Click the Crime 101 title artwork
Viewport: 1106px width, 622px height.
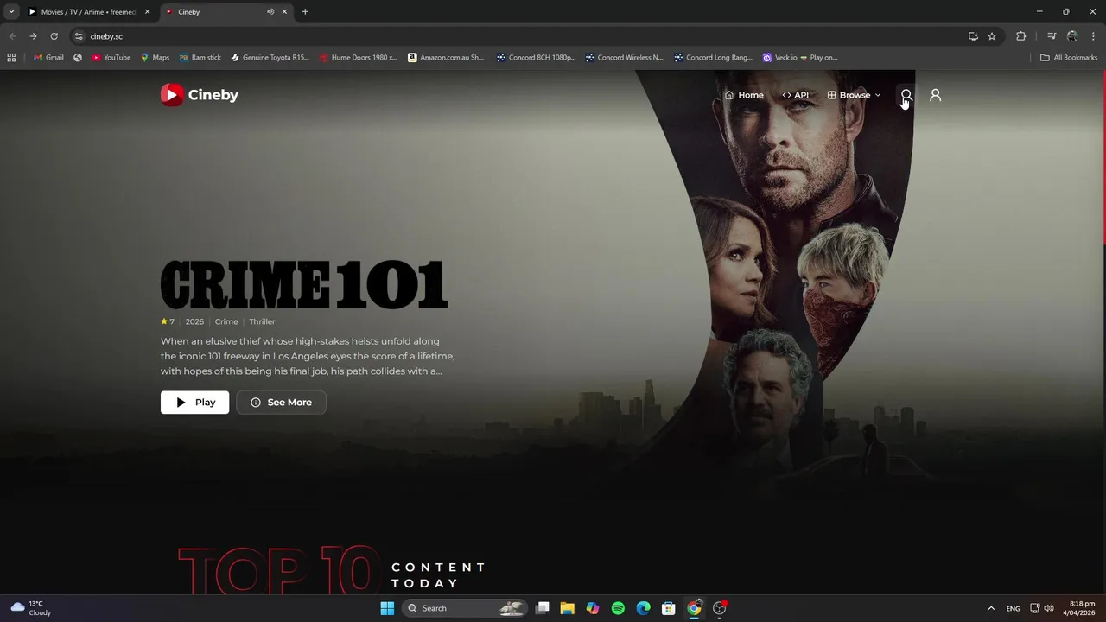click(x=304, y=284)
